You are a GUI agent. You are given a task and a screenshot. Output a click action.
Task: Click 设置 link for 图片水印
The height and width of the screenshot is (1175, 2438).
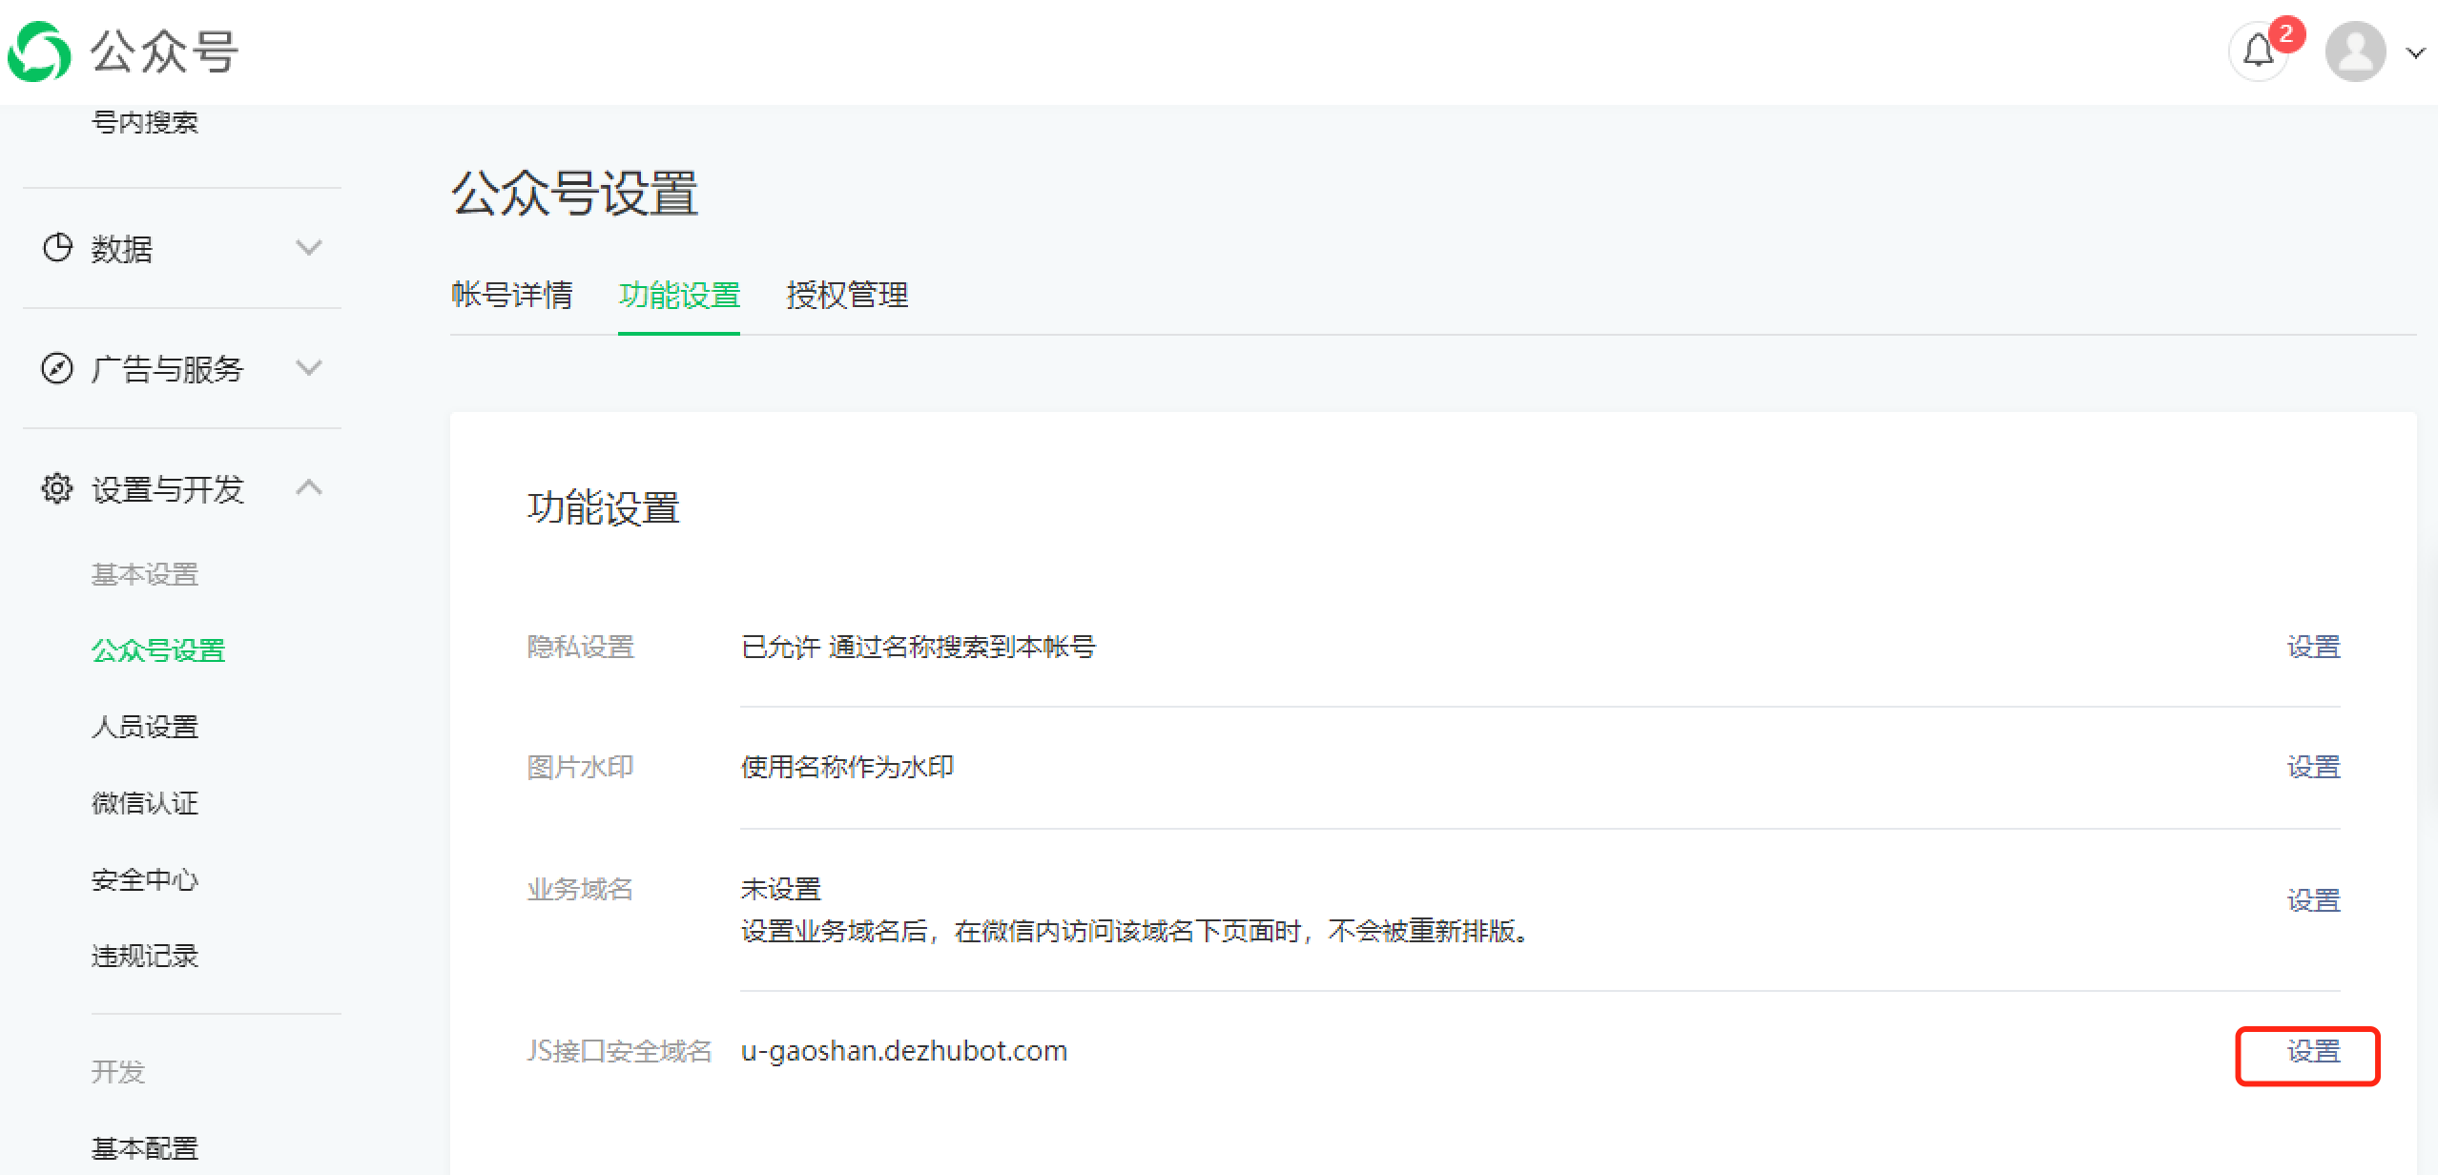click(2313, 767)
